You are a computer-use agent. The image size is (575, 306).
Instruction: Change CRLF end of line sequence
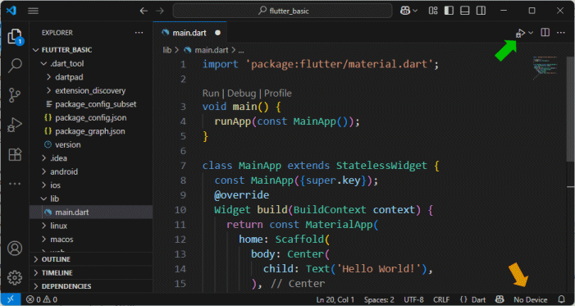441,299
